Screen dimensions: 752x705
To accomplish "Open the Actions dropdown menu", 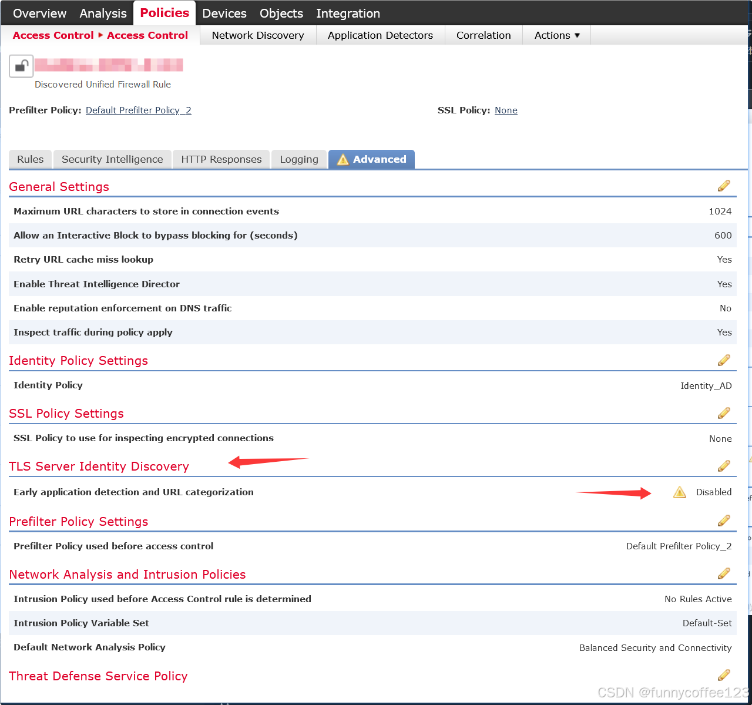I will point(556,35).
